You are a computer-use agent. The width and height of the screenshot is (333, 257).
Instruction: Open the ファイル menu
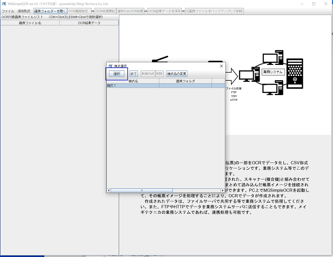point(8,11)
